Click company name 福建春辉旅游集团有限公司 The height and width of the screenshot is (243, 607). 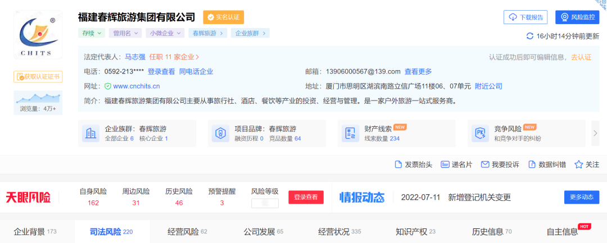pyautogui.click(x=137, y=17)
